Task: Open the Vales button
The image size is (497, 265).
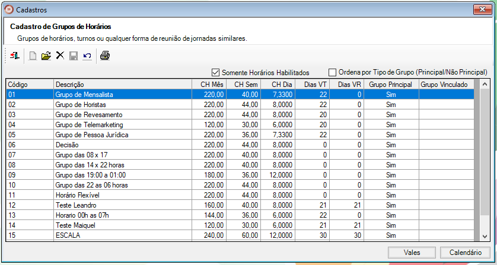Action: coord(412,253)
